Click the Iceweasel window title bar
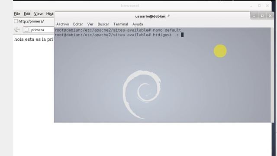 [x=130, y=6]
